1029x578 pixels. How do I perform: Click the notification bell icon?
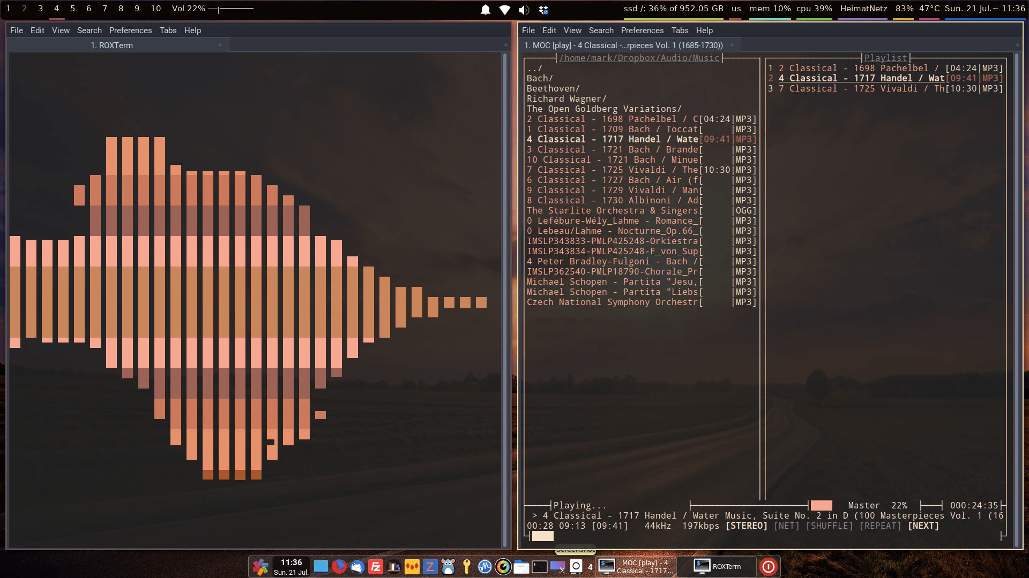pos(486,10)
